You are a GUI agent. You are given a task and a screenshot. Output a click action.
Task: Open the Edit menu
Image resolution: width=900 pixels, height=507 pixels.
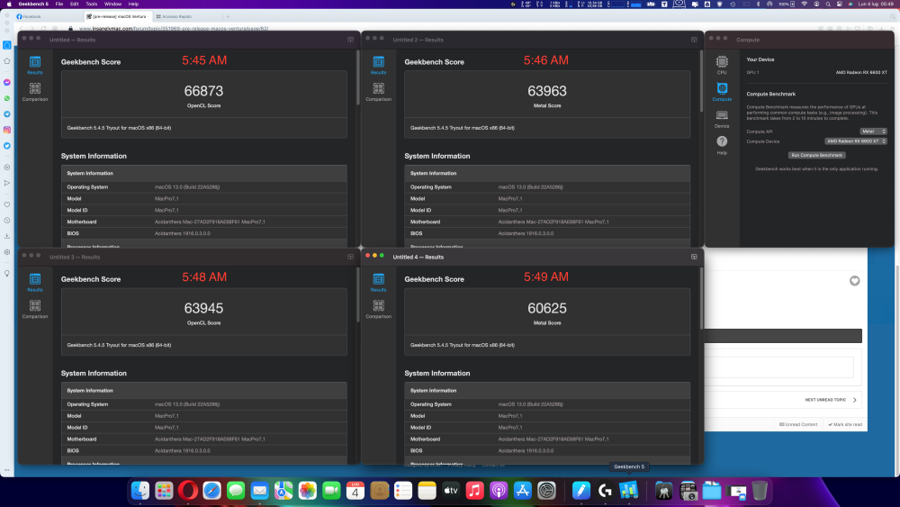[74, 4]
